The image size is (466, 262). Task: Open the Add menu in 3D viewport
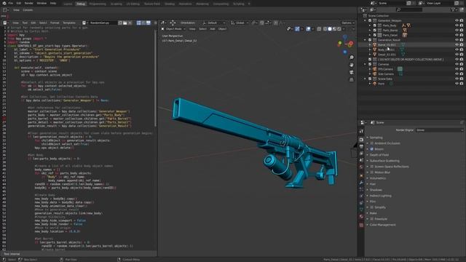213,29
